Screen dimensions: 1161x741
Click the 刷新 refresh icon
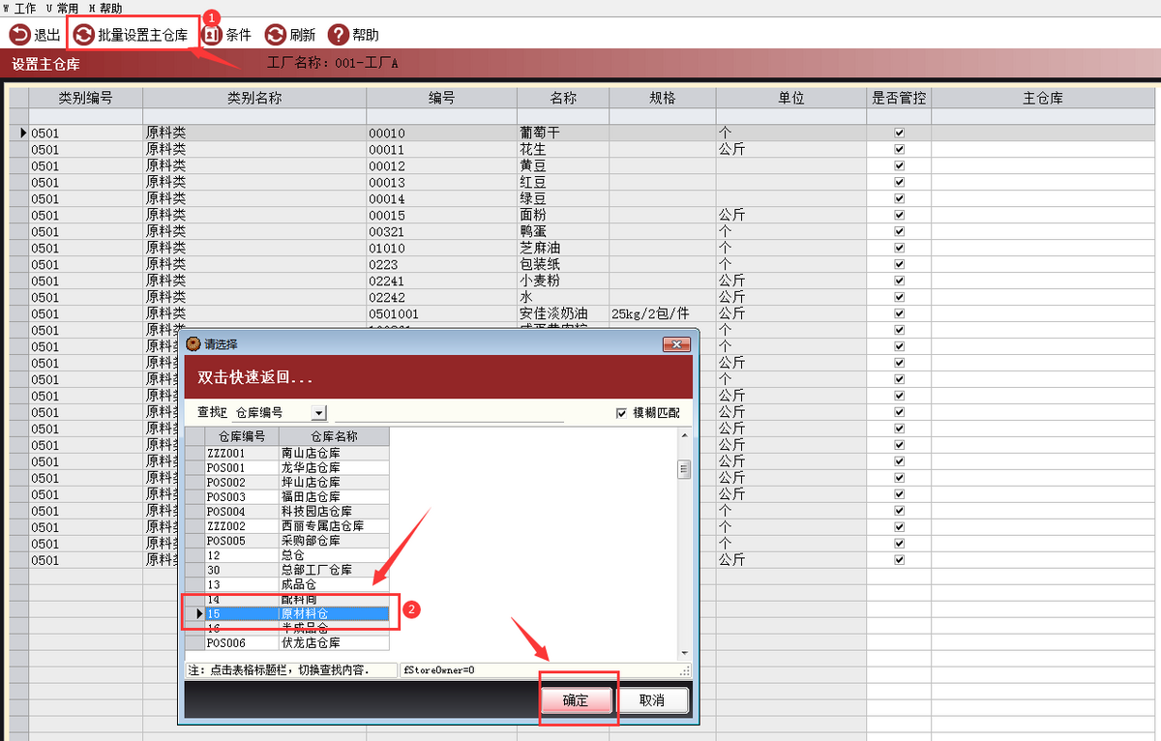point(276,35)
